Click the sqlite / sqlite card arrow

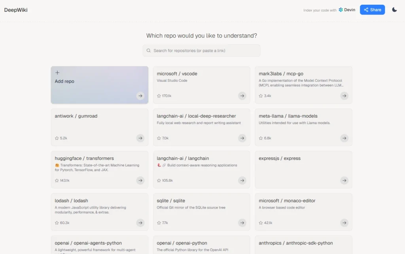pyautogui.click(x=242, y=222)
